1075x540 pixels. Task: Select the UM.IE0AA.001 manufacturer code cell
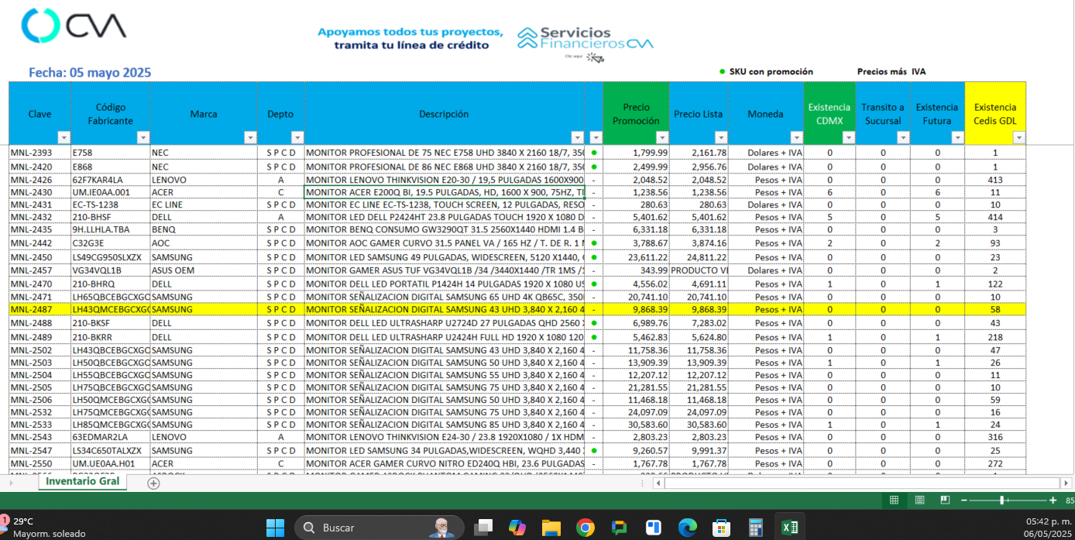[x=111, y=192]
